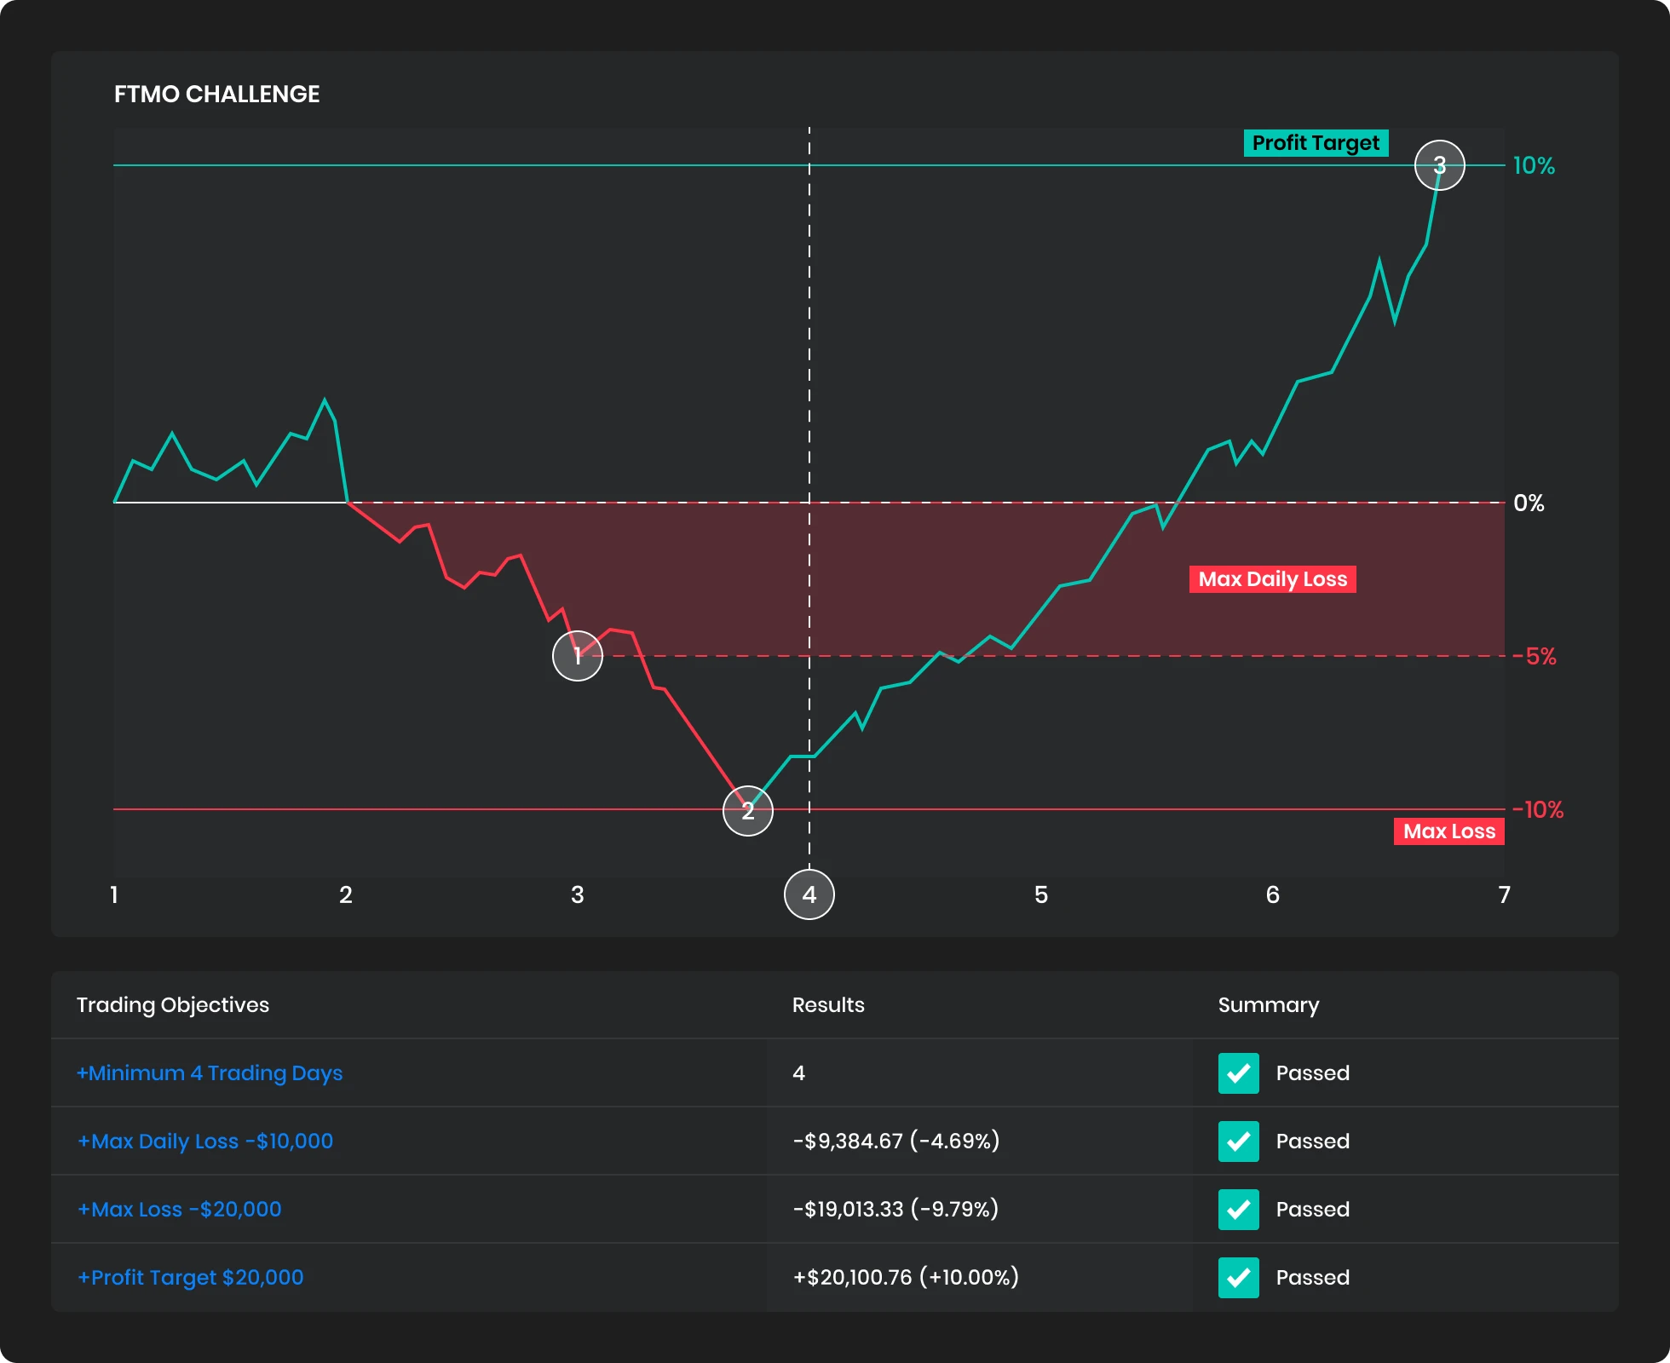
Task: Click circled marker 1 on the chart
Action: [578, 656]
